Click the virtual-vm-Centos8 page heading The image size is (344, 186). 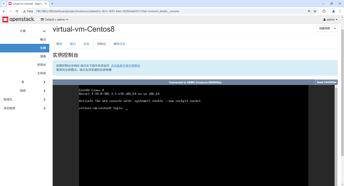[83, 29]
